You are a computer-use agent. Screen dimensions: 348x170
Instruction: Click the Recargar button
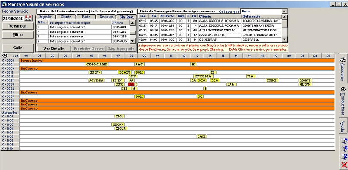[x=18, y=26]
